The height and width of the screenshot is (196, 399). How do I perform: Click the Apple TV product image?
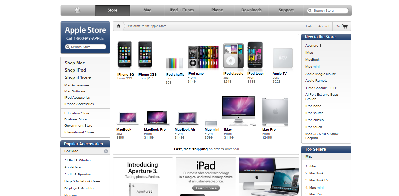click(282, 58)
